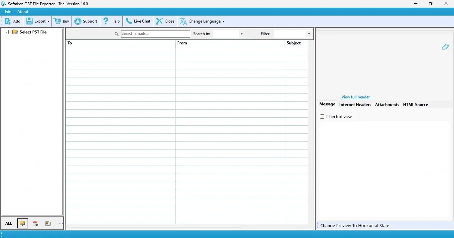Open the Support toolbar button
The height and width of the screenshot is (238, 454).
point(86,21)
